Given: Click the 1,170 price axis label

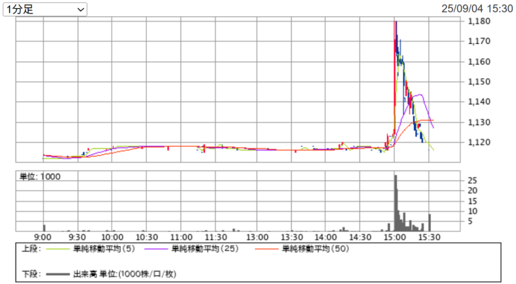Looking at the screenshot, I should [479, 41].
